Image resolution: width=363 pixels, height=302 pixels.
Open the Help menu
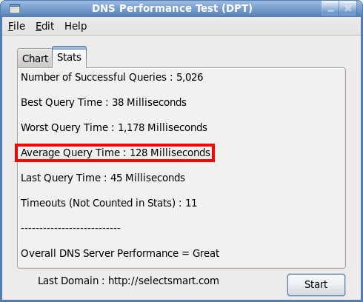click(76, 26)
